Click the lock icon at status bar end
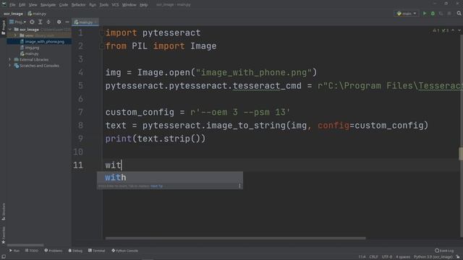463x260 pixels. point(458,257)
